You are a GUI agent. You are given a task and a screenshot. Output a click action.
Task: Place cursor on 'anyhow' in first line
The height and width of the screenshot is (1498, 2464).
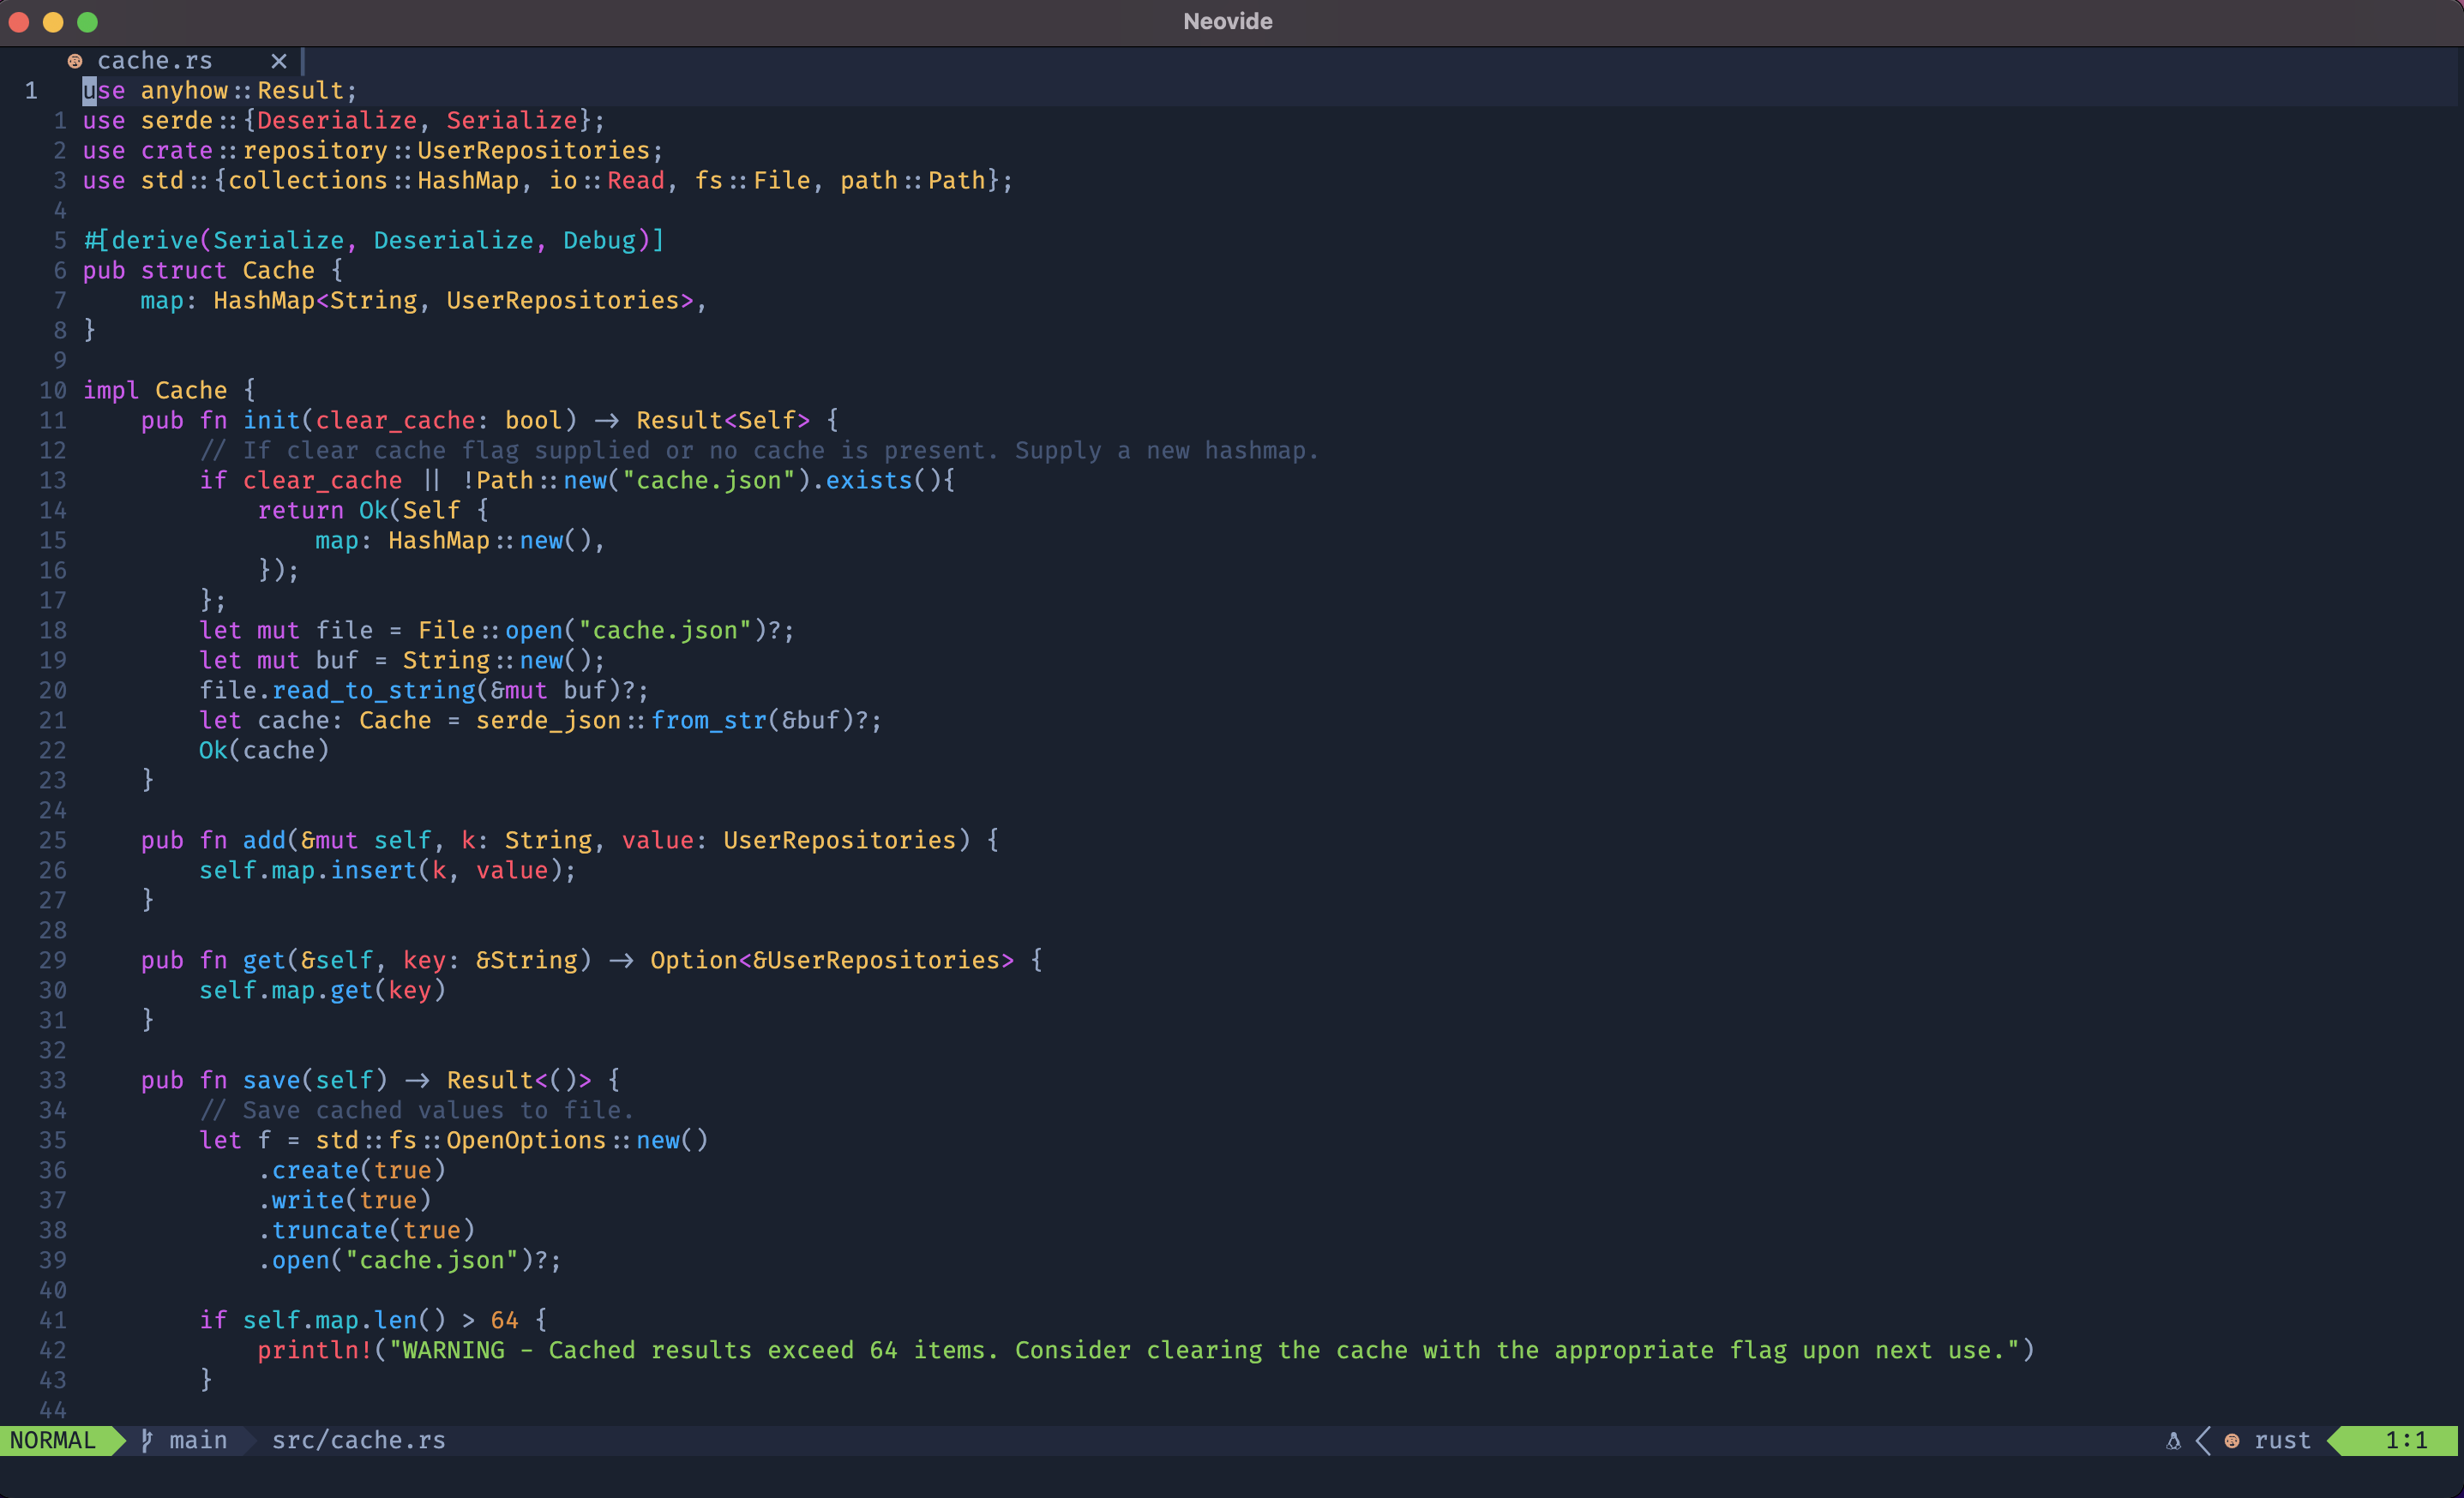tap(184, 91)
